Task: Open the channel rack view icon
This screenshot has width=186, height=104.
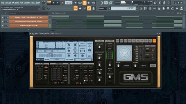Action: 150,8
